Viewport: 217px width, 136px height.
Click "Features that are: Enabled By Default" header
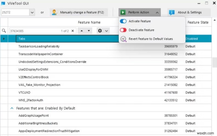[45, 108]
